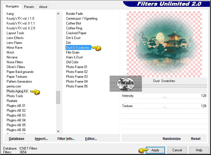Choose the Photo Frame 03 filter

(77, 77)
